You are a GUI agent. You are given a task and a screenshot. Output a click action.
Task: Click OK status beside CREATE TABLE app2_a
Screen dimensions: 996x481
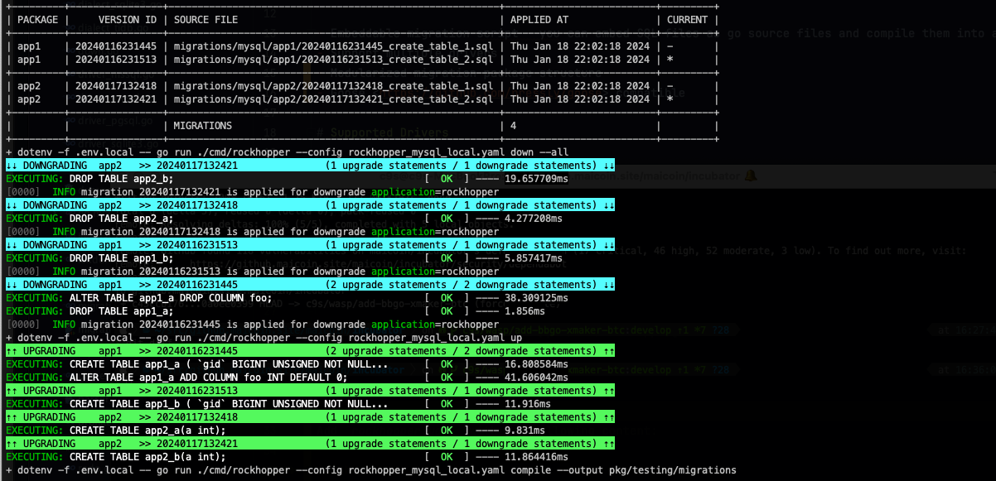coord(447,431)
